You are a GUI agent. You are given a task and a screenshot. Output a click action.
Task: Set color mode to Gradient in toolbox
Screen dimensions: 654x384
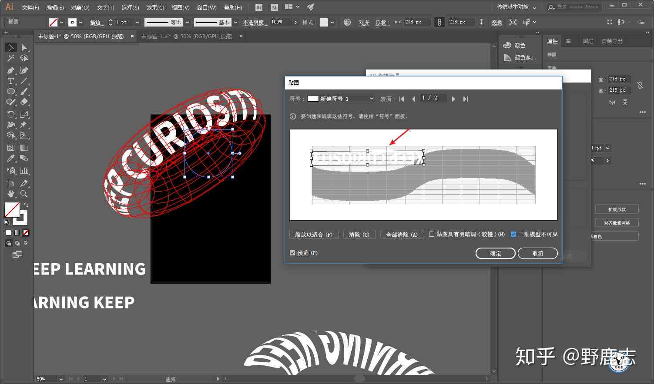17,233
